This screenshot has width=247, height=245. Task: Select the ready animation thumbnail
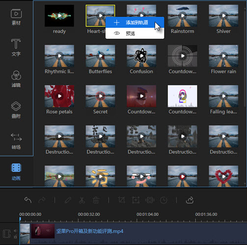click(x=59, y=16)
